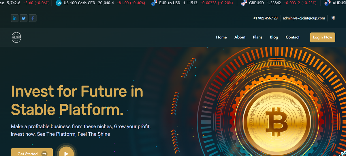Open the LinkedIn social icon
Viewport: 346px width, 156px height.
pyautogui.click(x=14, y=18)
